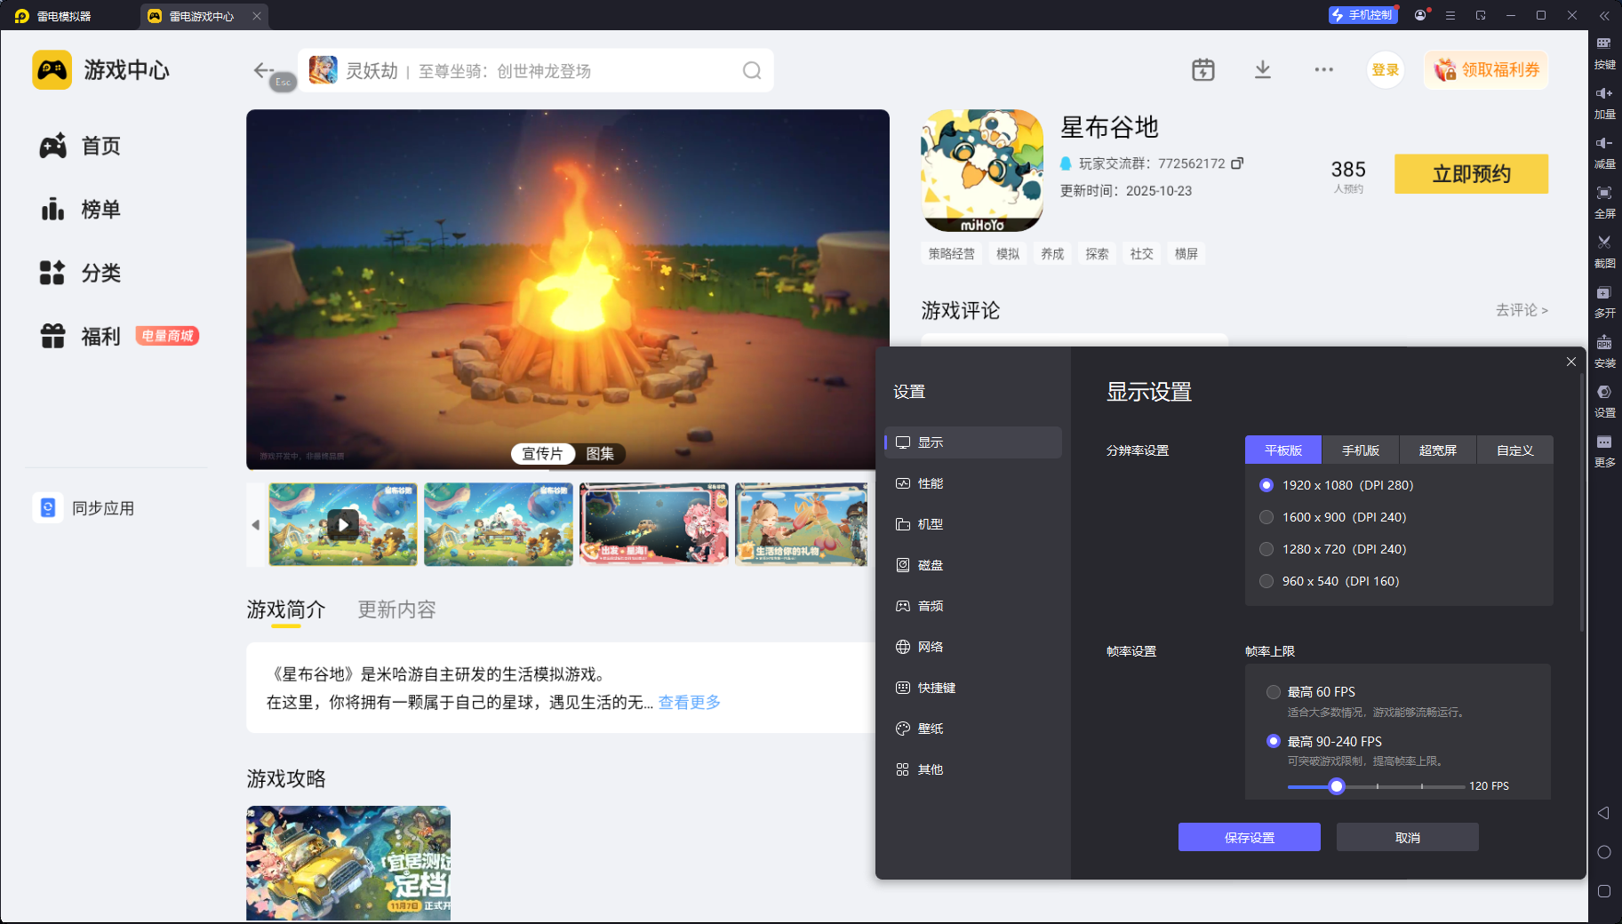1622x924 pixels.
Task: Switch to 平板版 resolution tab
Action: click(x=1283, y=450)
